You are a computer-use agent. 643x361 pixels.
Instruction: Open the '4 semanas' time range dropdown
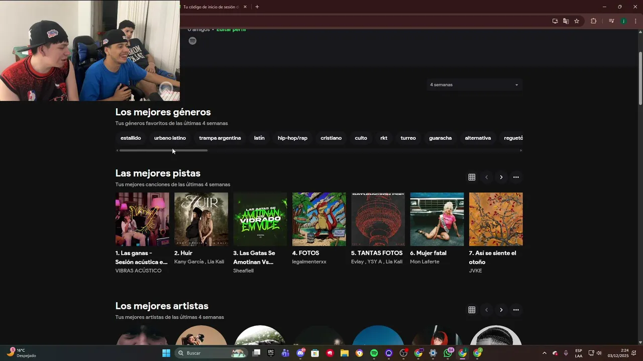pyautogui.click(x=474, y=85)
